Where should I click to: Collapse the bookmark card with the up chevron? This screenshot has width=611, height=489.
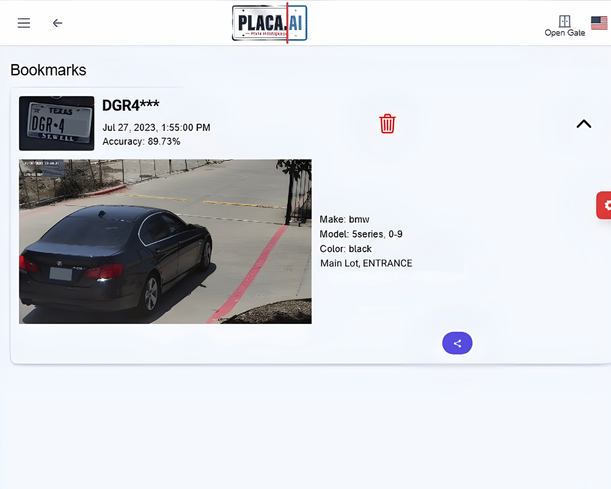584,123
